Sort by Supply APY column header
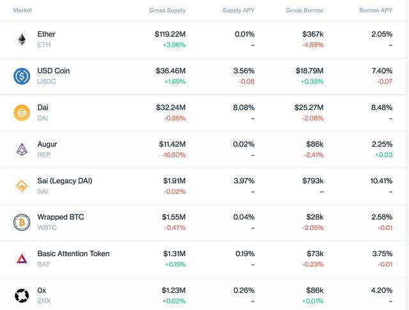The width and height of the screenshot is (409, 310). (x=238, y=10)
